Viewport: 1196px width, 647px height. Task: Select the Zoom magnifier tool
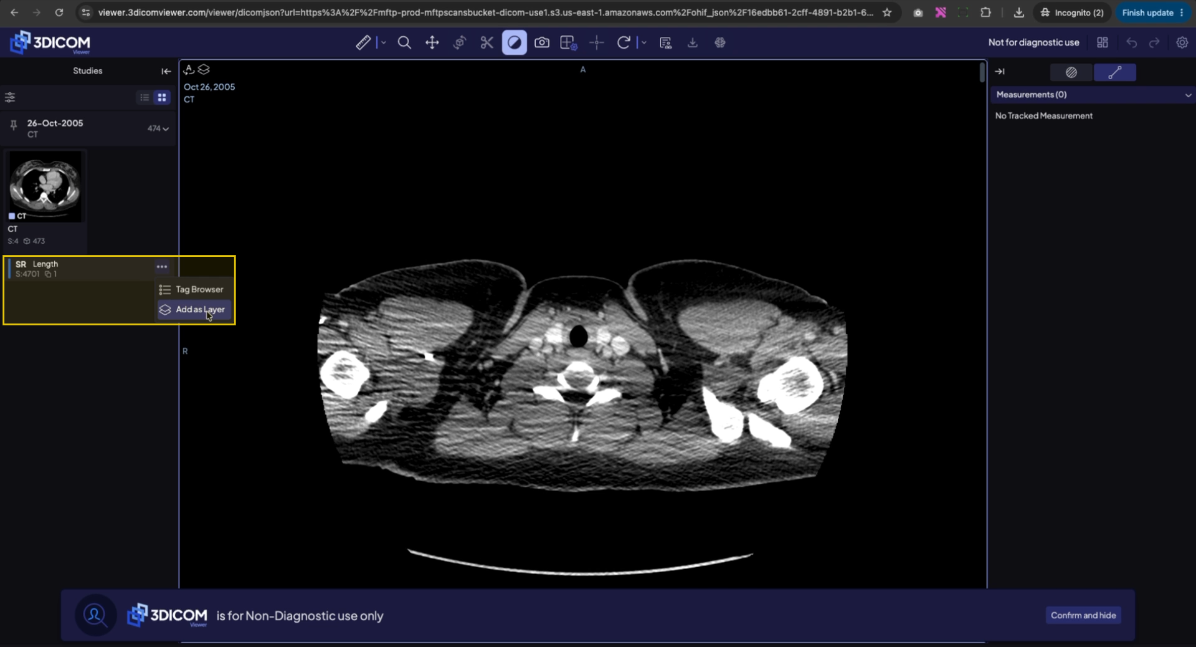click(x=404, y=42)
